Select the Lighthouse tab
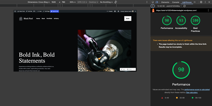 coord(187,2)
